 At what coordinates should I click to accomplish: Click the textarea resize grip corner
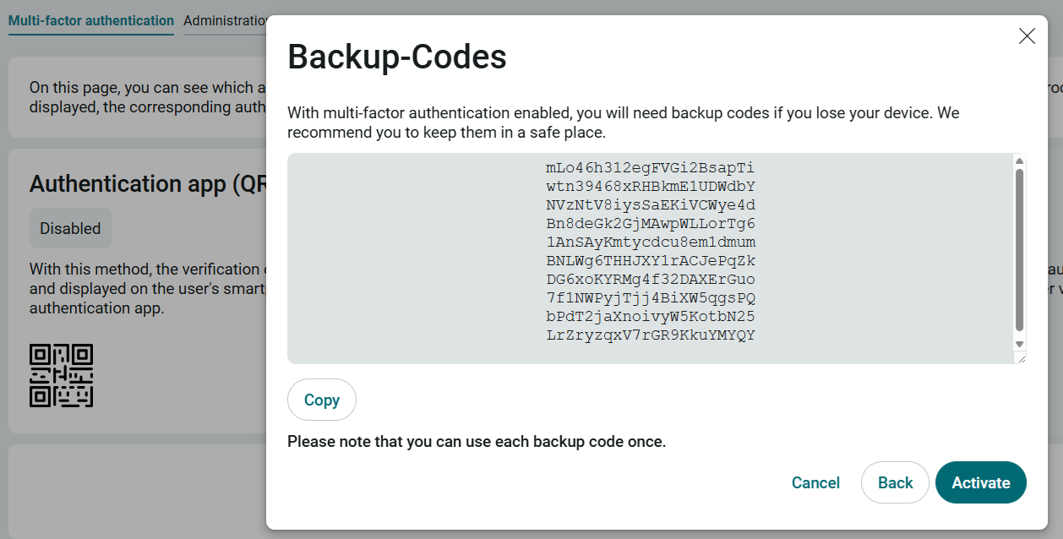point(1020,357)
